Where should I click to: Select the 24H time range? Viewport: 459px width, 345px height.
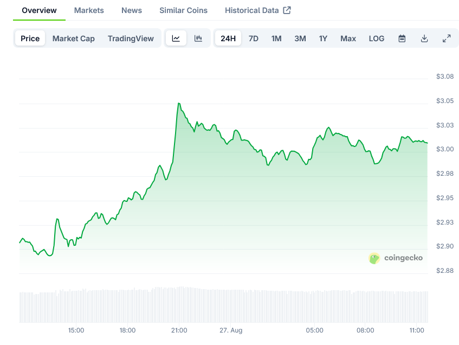coord(228,39)
